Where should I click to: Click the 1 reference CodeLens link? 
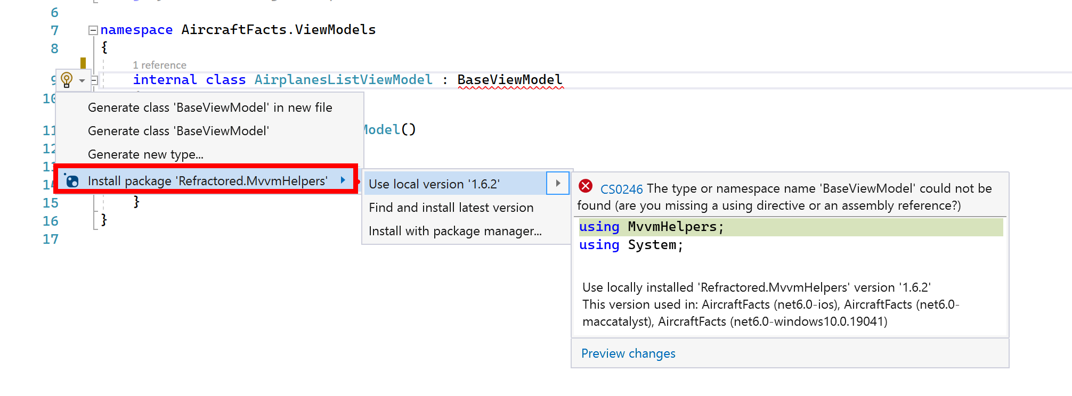[159, 65]
